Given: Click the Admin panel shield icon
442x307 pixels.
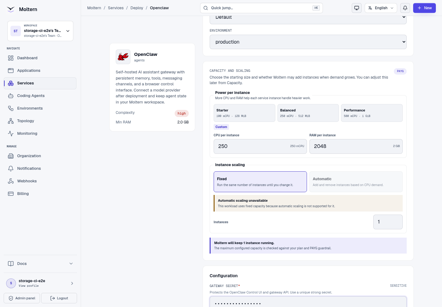Looking at the screenshot, I should pos(11,298).
